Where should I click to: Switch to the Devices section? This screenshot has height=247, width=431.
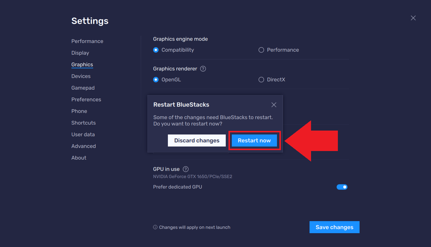[81, 76]
